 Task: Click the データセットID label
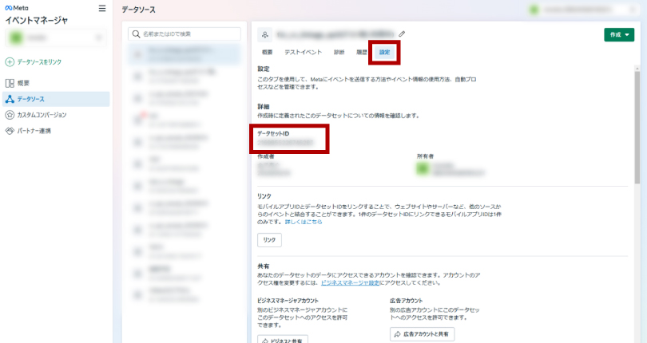273,133
